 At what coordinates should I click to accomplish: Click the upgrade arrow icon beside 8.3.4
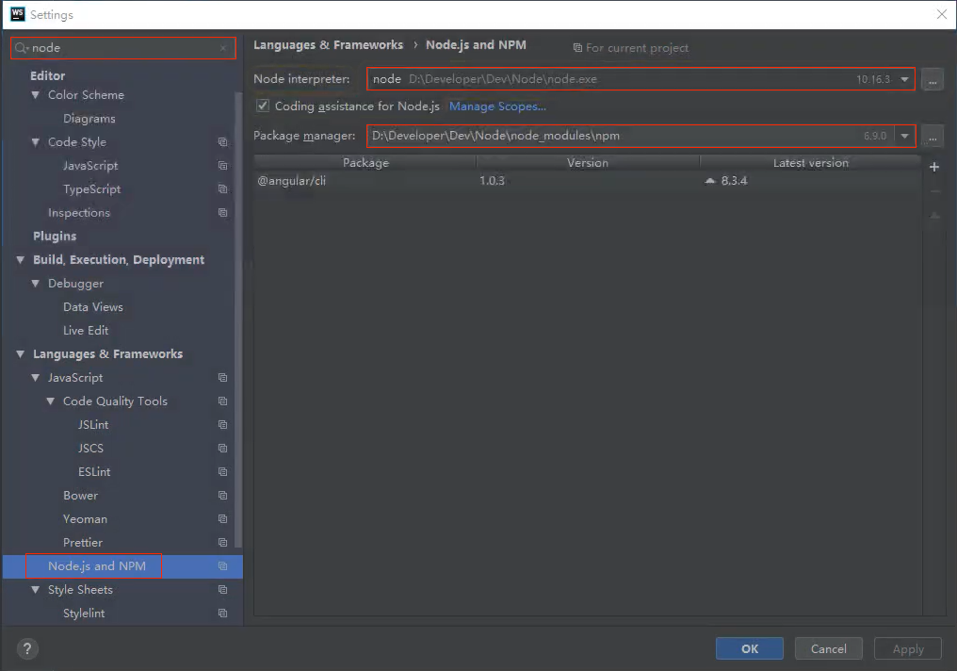(x=710, y=181)
